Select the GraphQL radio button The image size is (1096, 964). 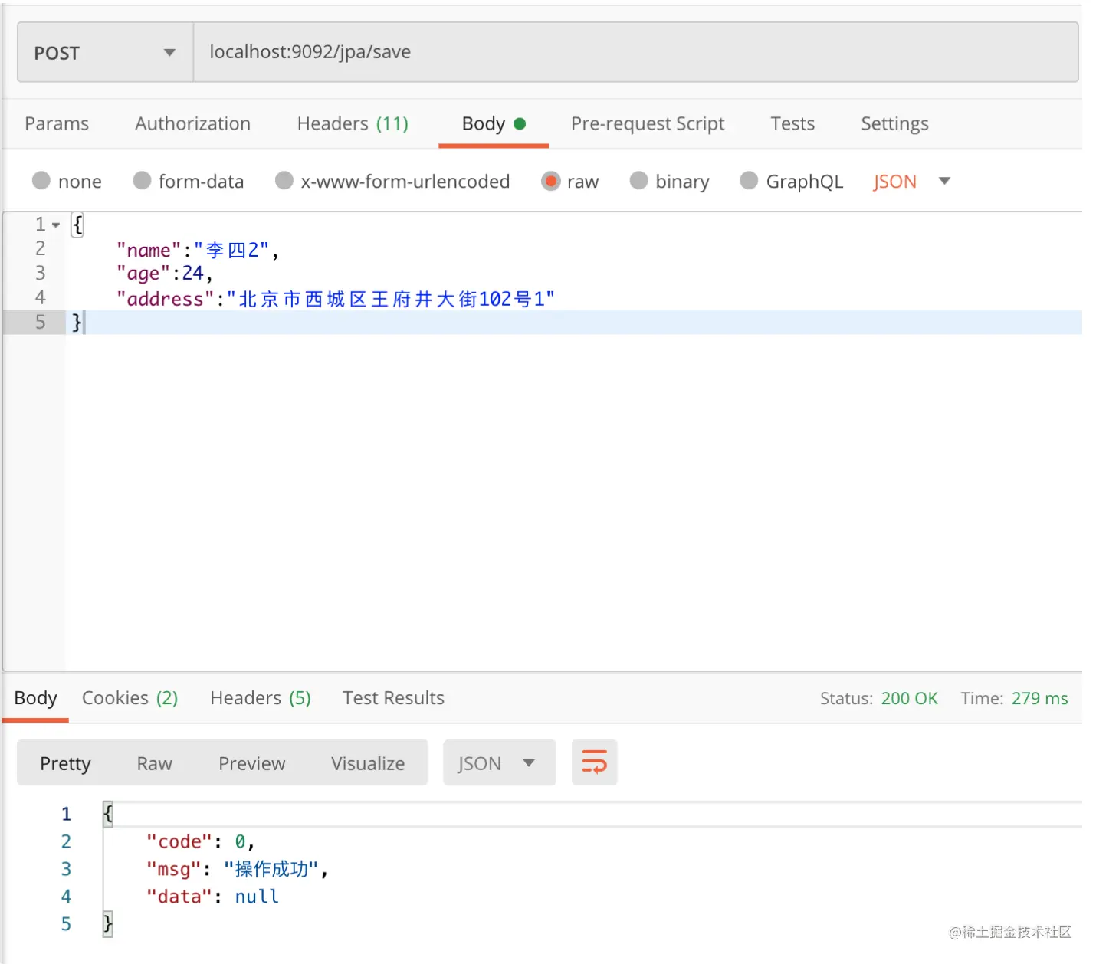(x=749, y=181)
